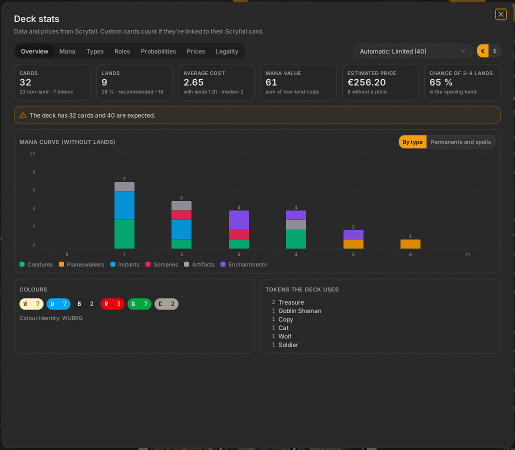Click the red R 3 colour pill
Image resolution: width=515 pixels, height=450 pixels.
(x=112, y=304)
